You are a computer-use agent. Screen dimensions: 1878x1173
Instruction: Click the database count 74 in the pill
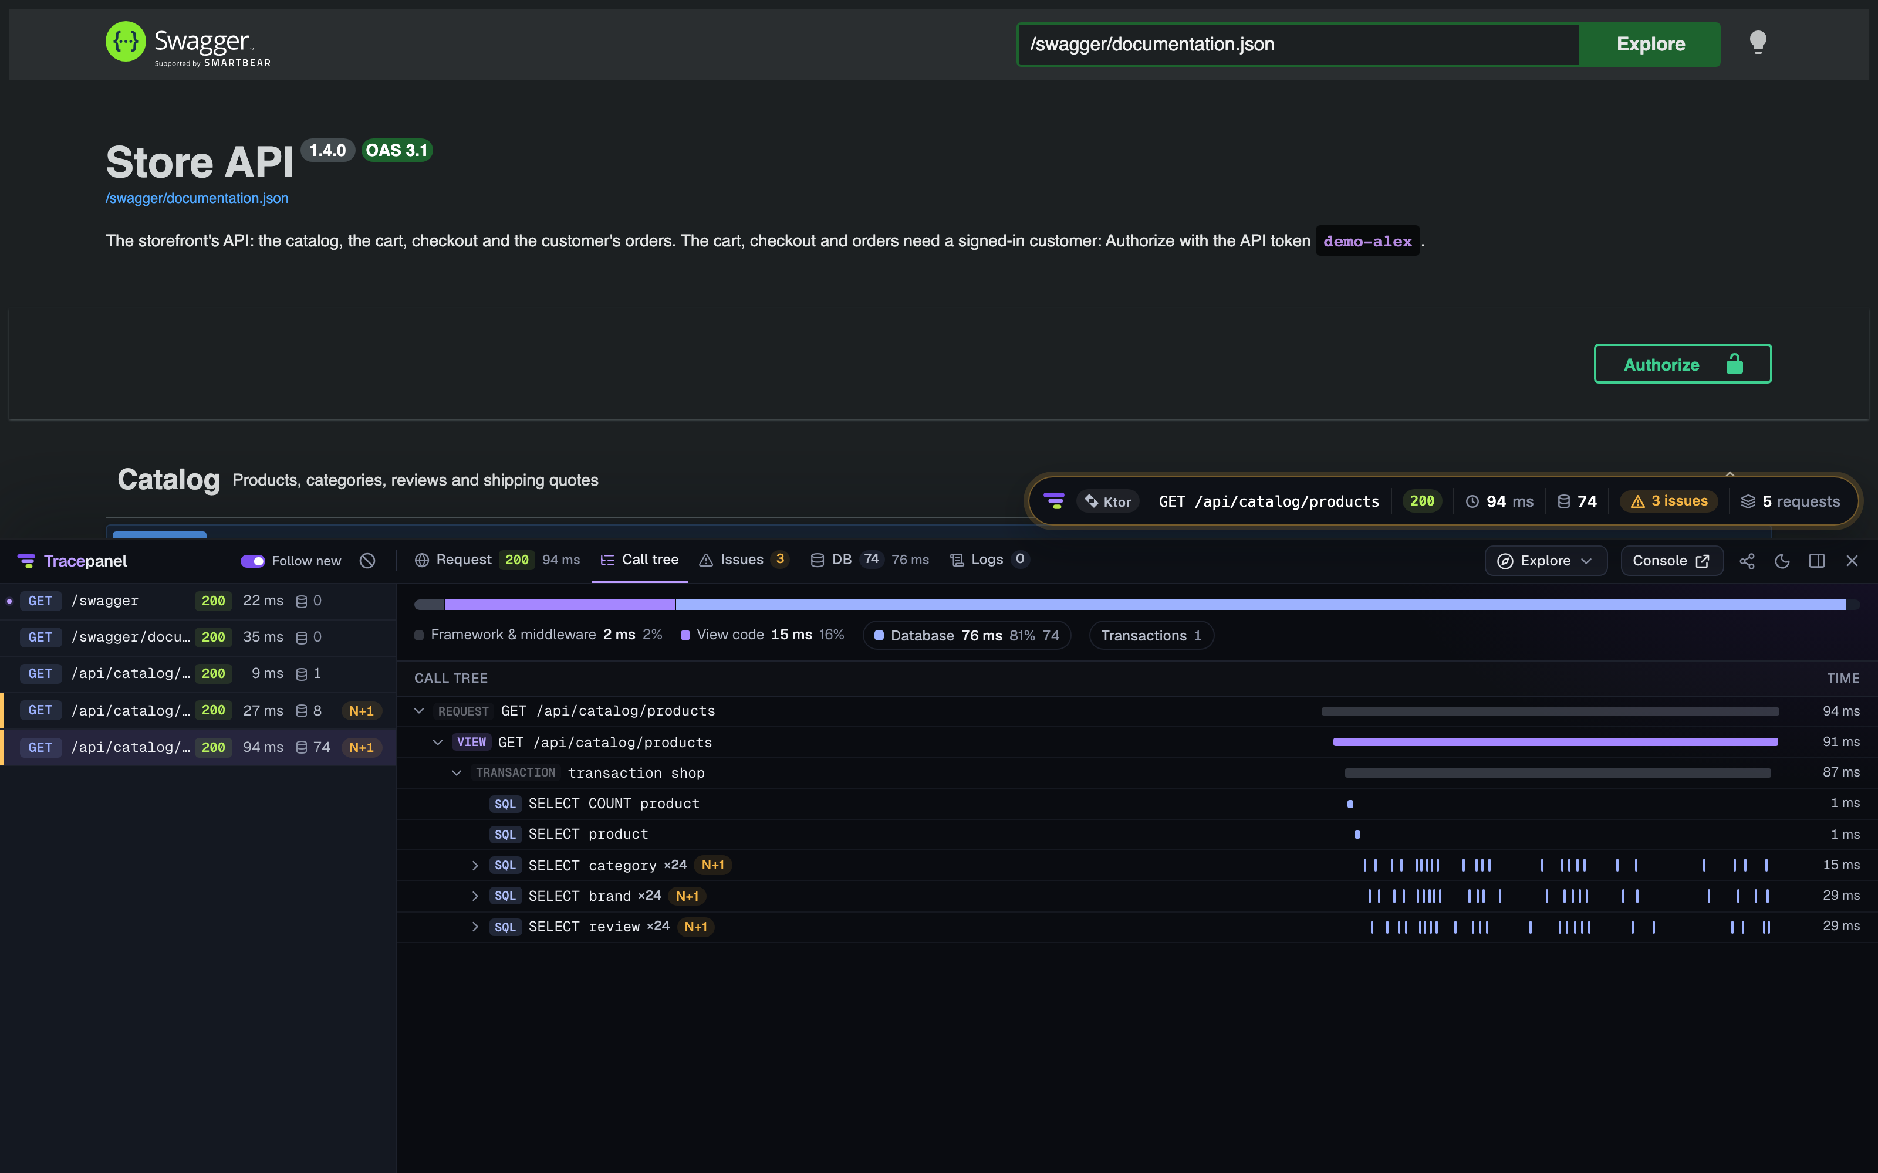(x=1577, y=502)
